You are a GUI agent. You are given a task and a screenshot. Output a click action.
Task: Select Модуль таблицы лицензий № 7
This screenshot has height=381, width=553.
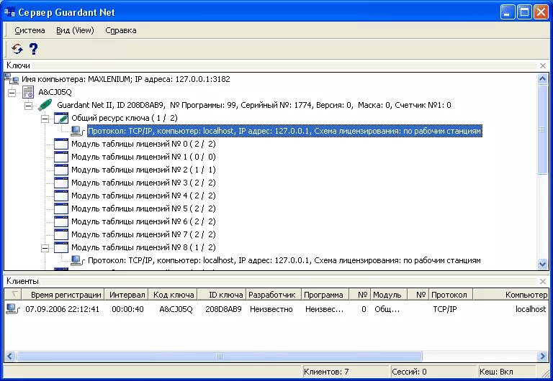pos(143,234)
